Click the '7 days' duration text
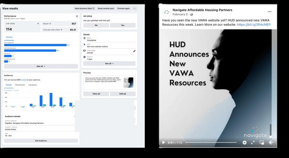This screenshot has width=289, height=158. click(x=89, y=59)
